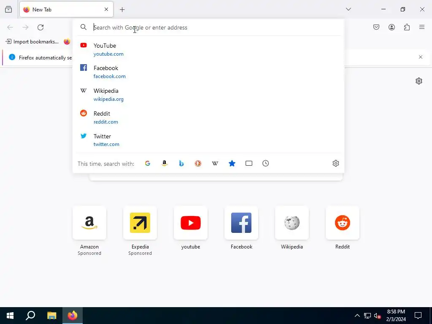Click the facebook.com link text
This screenshot has height=324, width=432.
click(110, 76)
